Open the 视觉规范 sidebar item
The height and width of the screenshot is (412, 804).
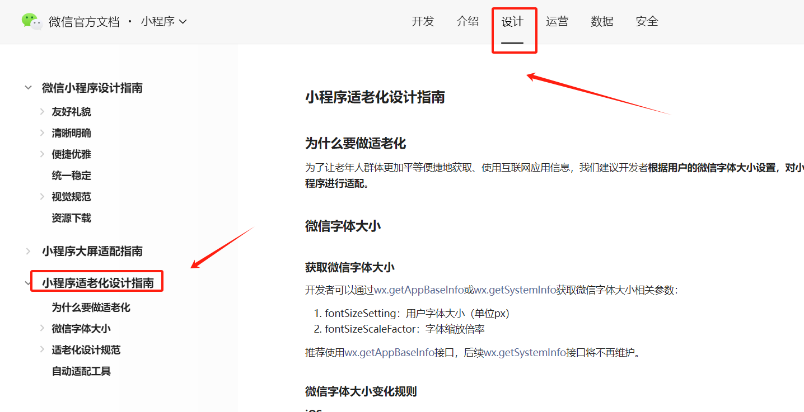pos(72,197)
